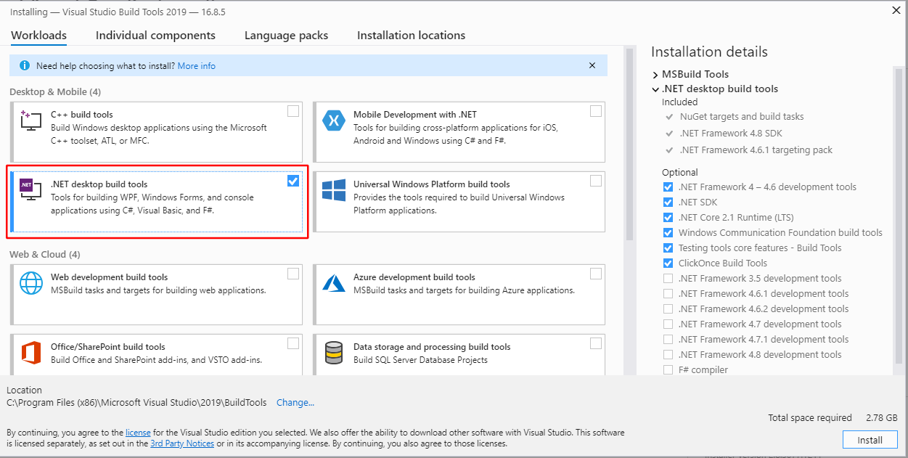
Task: Open the Installation locations tab
Action: coord(411,35)
